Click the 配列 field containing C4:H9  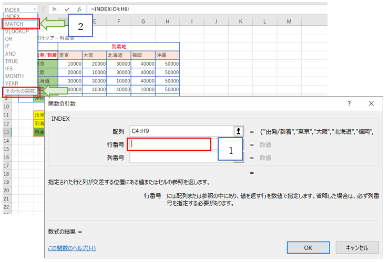pyautogui.click(x=180, y=131)
